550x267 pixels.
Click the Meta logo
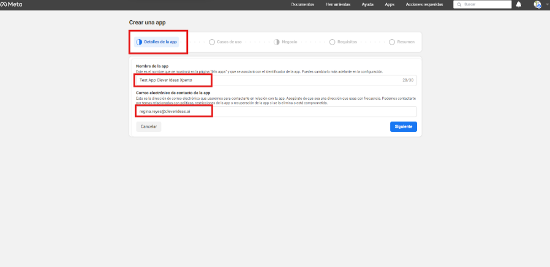(x=11, y=4)
